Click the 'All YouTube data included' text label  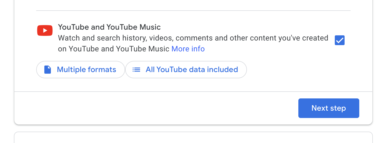[192, 70]
